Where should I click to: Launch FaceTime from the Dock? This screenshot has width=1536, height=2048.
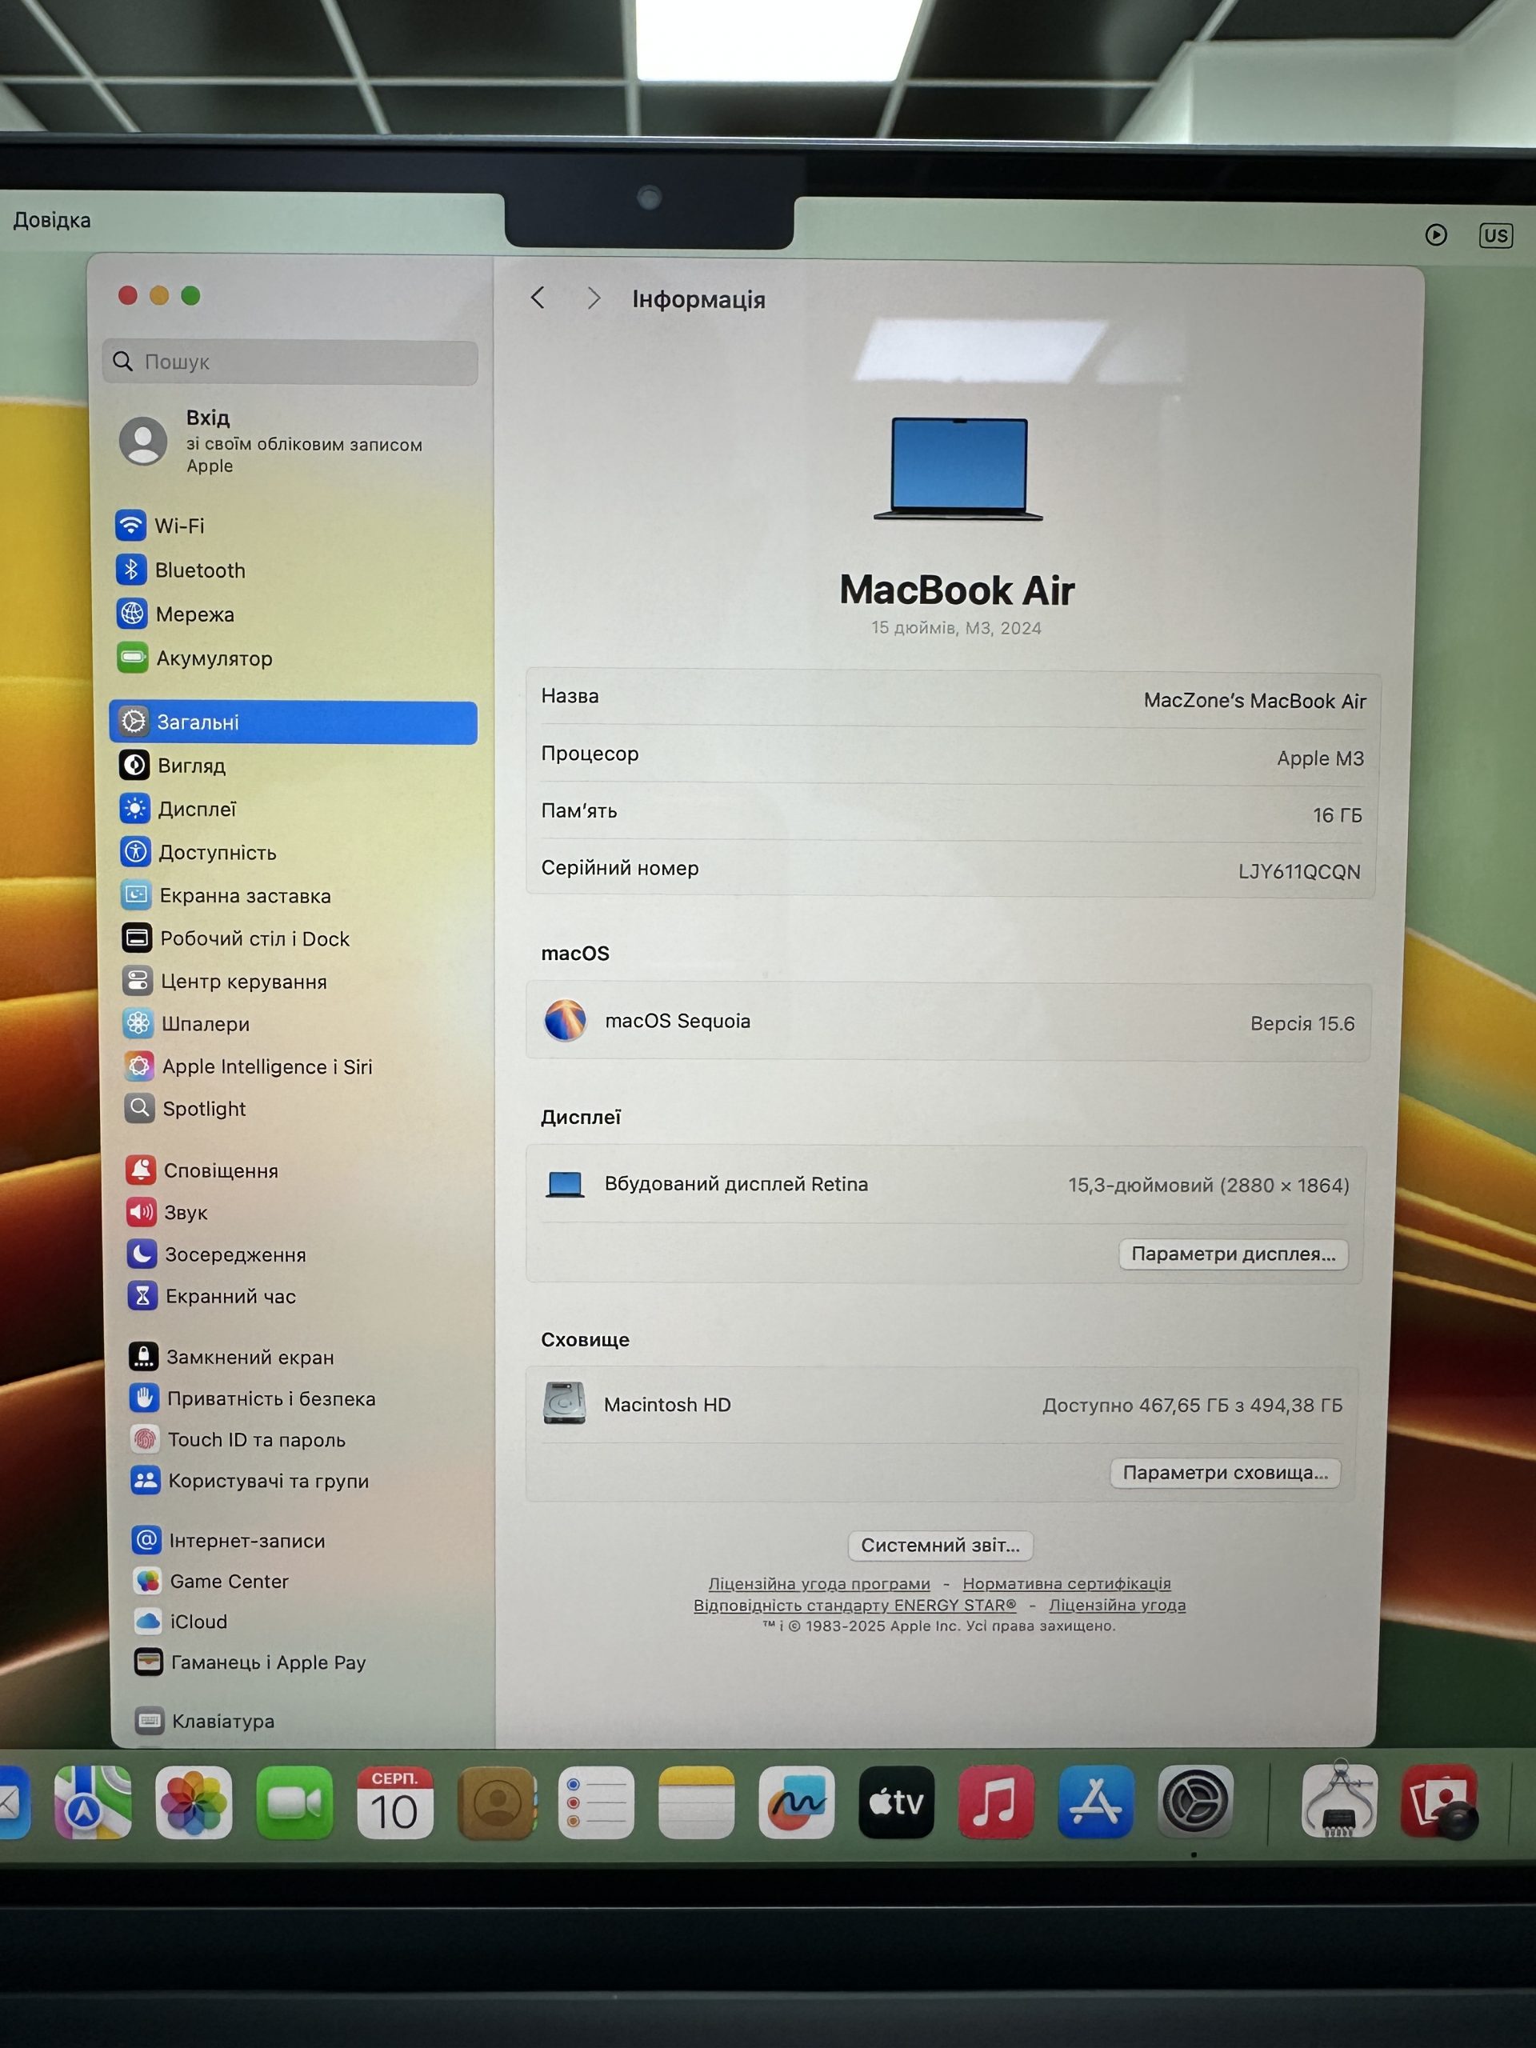[x=294, y=1802]
